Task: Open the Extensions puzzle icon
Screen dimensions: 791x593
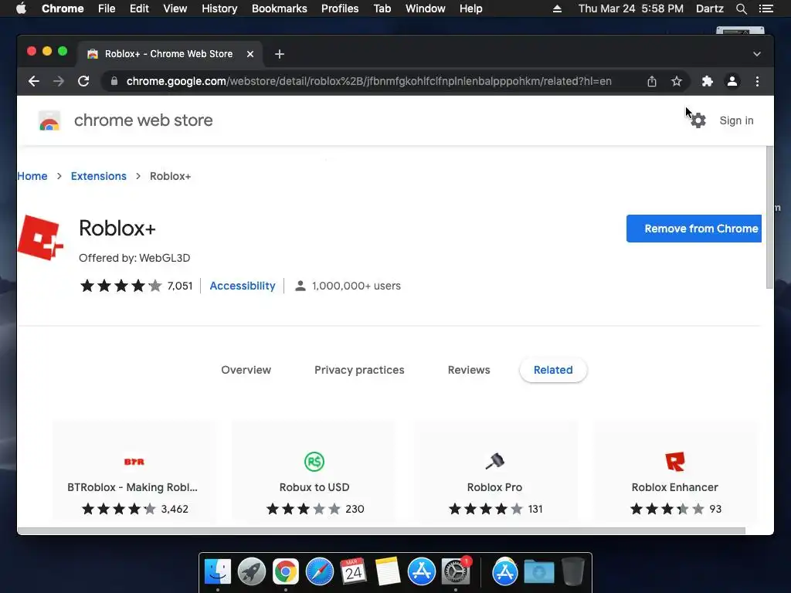Action: [708, 81]
